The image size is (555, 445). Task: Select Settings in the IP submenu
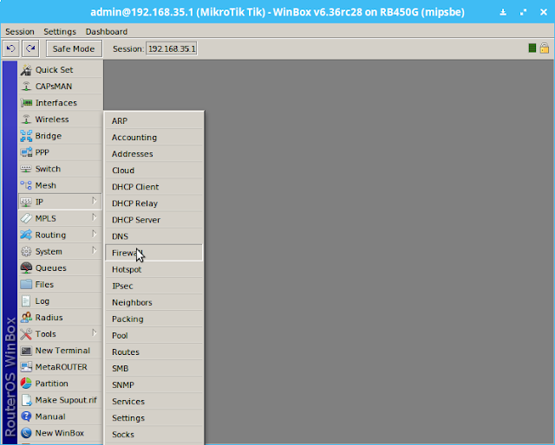(154, 418)
